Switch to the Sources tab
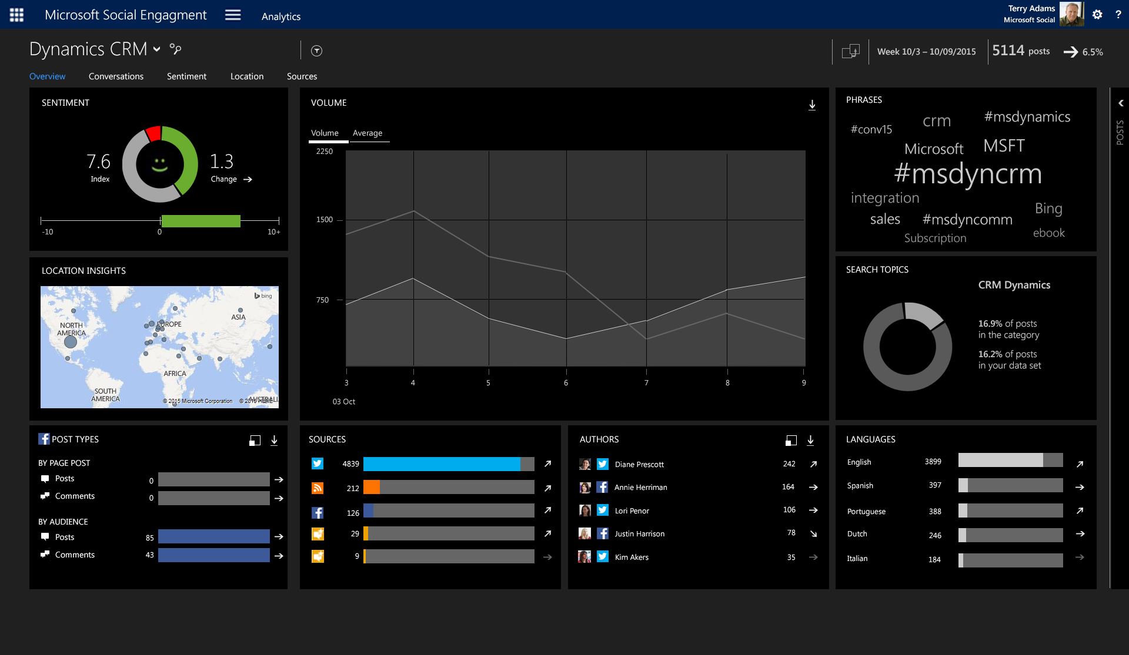The image size is (1129, 655). [302, 76]
